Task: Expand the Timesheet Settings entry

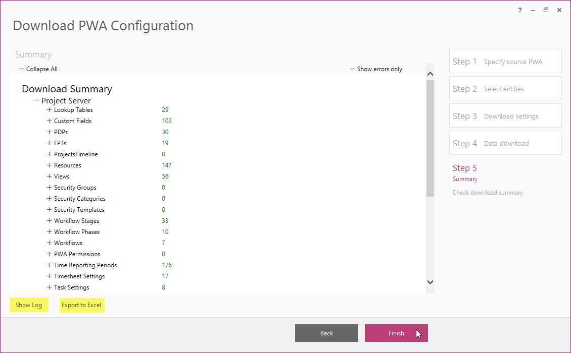Action: pos(49,276)
